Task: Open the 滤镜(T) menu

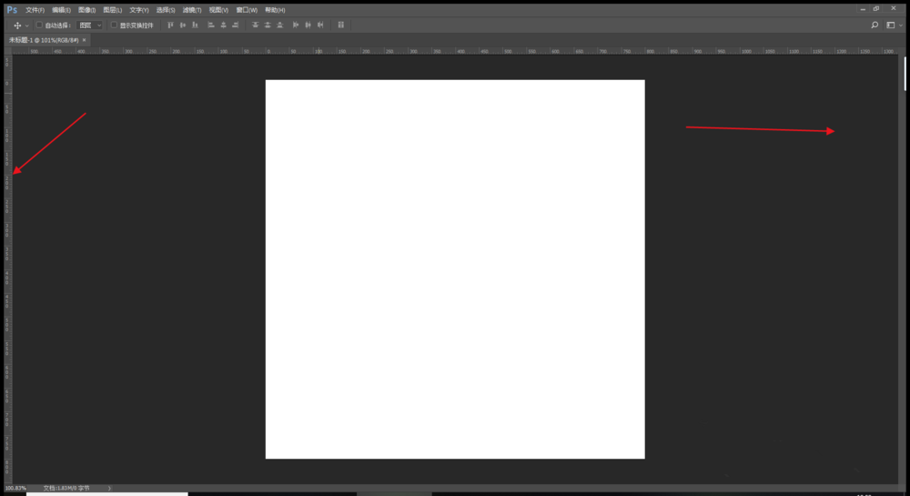Action: pos(191,10)
